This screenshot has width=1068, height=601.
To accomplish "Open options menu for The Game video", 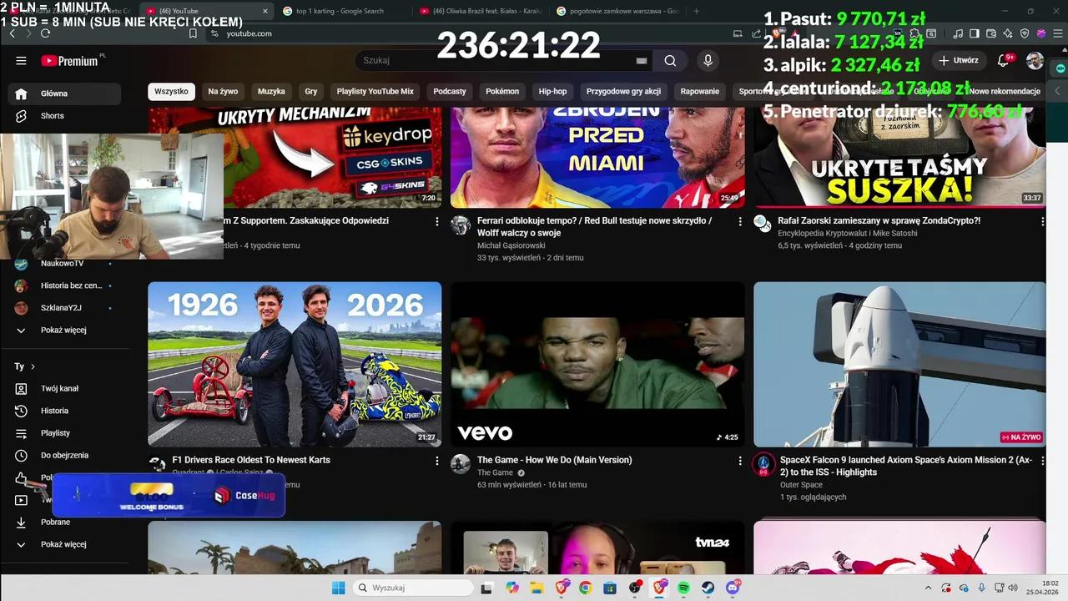I will click(739, 461).
